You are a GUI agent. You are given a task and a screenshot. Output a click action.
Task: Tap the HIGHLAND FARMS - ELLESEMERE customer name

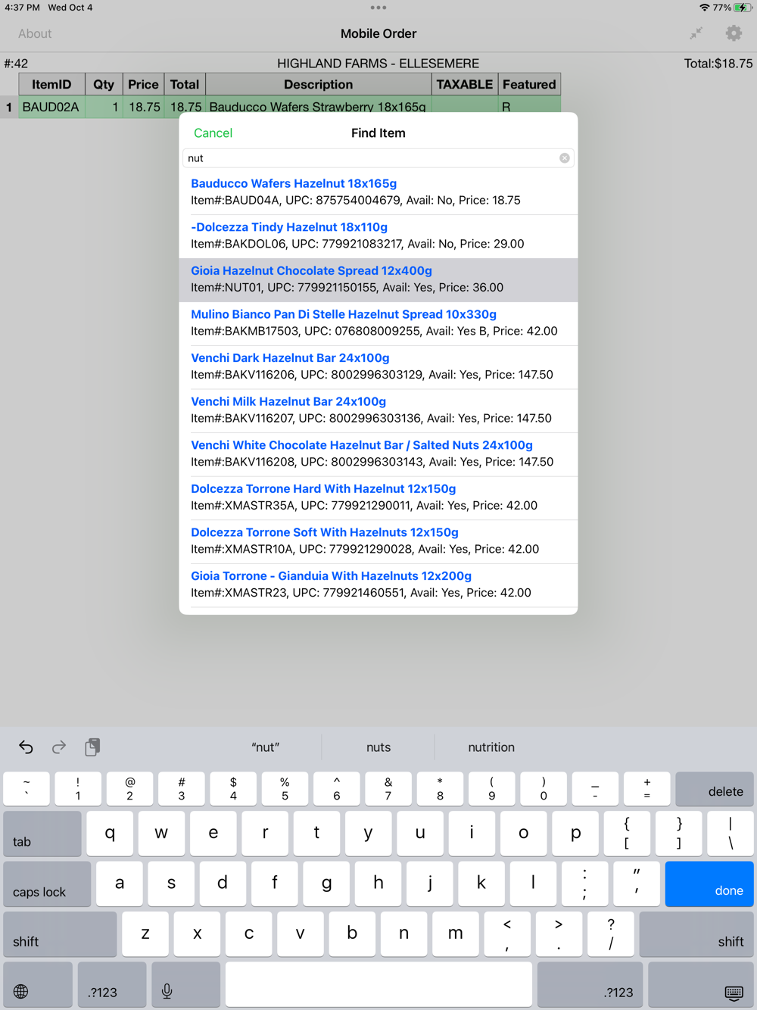coord(378,64)
